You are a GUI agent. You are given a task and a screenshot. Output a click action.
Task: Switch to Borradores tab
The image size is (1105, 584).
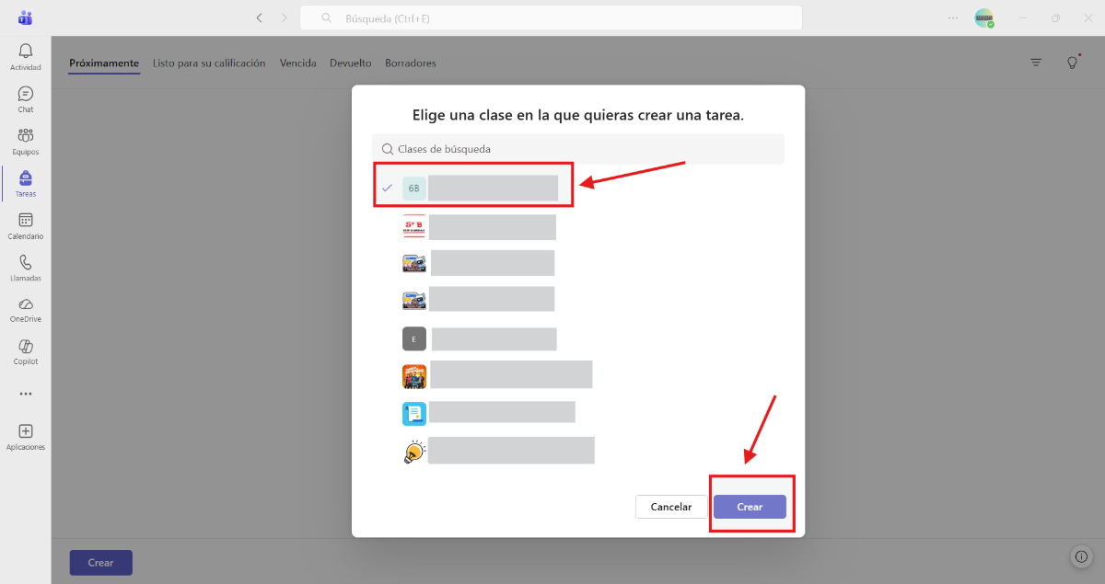point(411,63)
